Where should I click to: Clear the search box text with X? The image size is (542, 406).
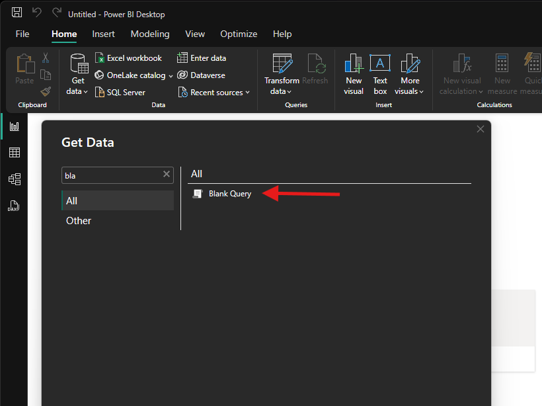click(167, 175)
